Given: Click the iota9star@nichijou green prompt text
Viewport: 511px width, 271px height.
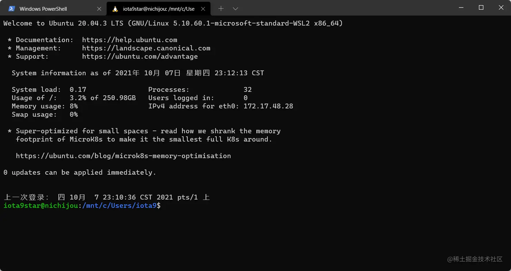Looking at the screenshot, I should coord(41,206).
